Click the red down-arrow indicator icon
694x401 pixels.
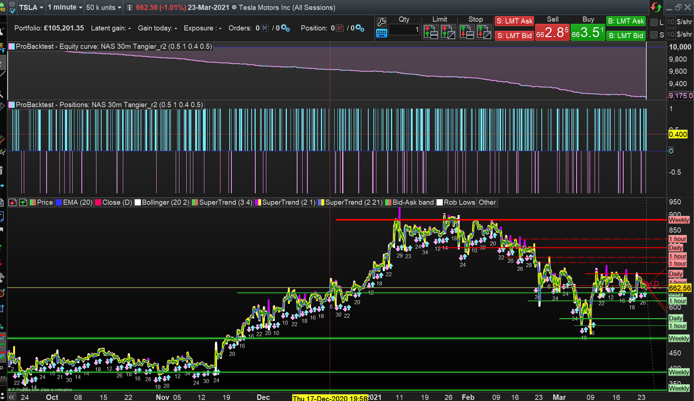click(x=12, y=203)
